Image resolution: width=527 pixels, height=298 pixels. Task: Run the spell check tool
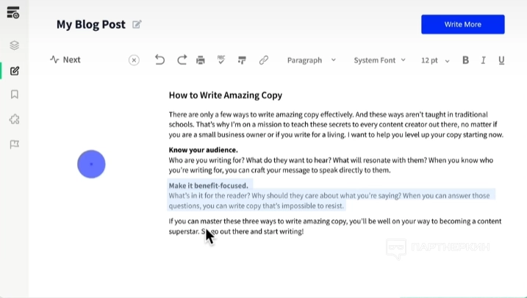221,59
